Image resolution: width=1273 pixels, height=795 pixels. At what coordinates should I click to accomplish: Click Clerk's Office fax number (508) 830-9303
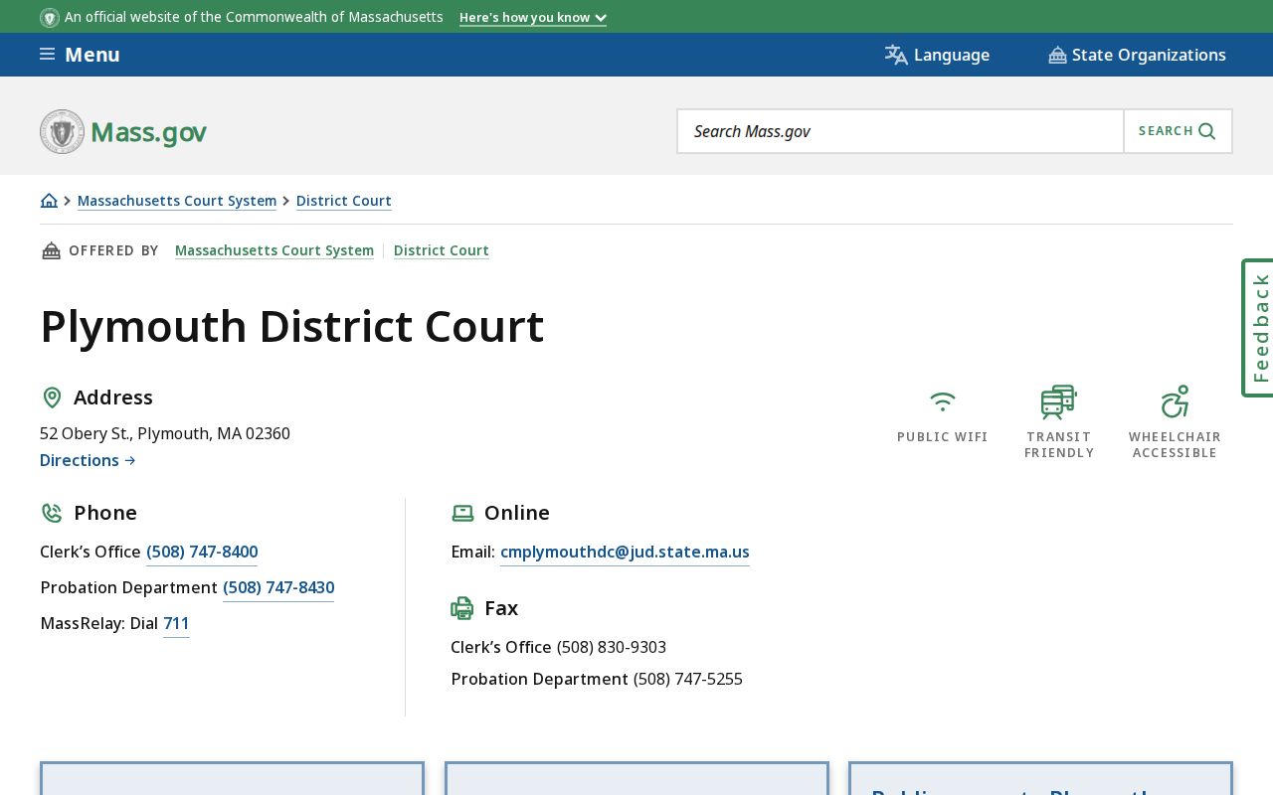click(x=612, y=647)
